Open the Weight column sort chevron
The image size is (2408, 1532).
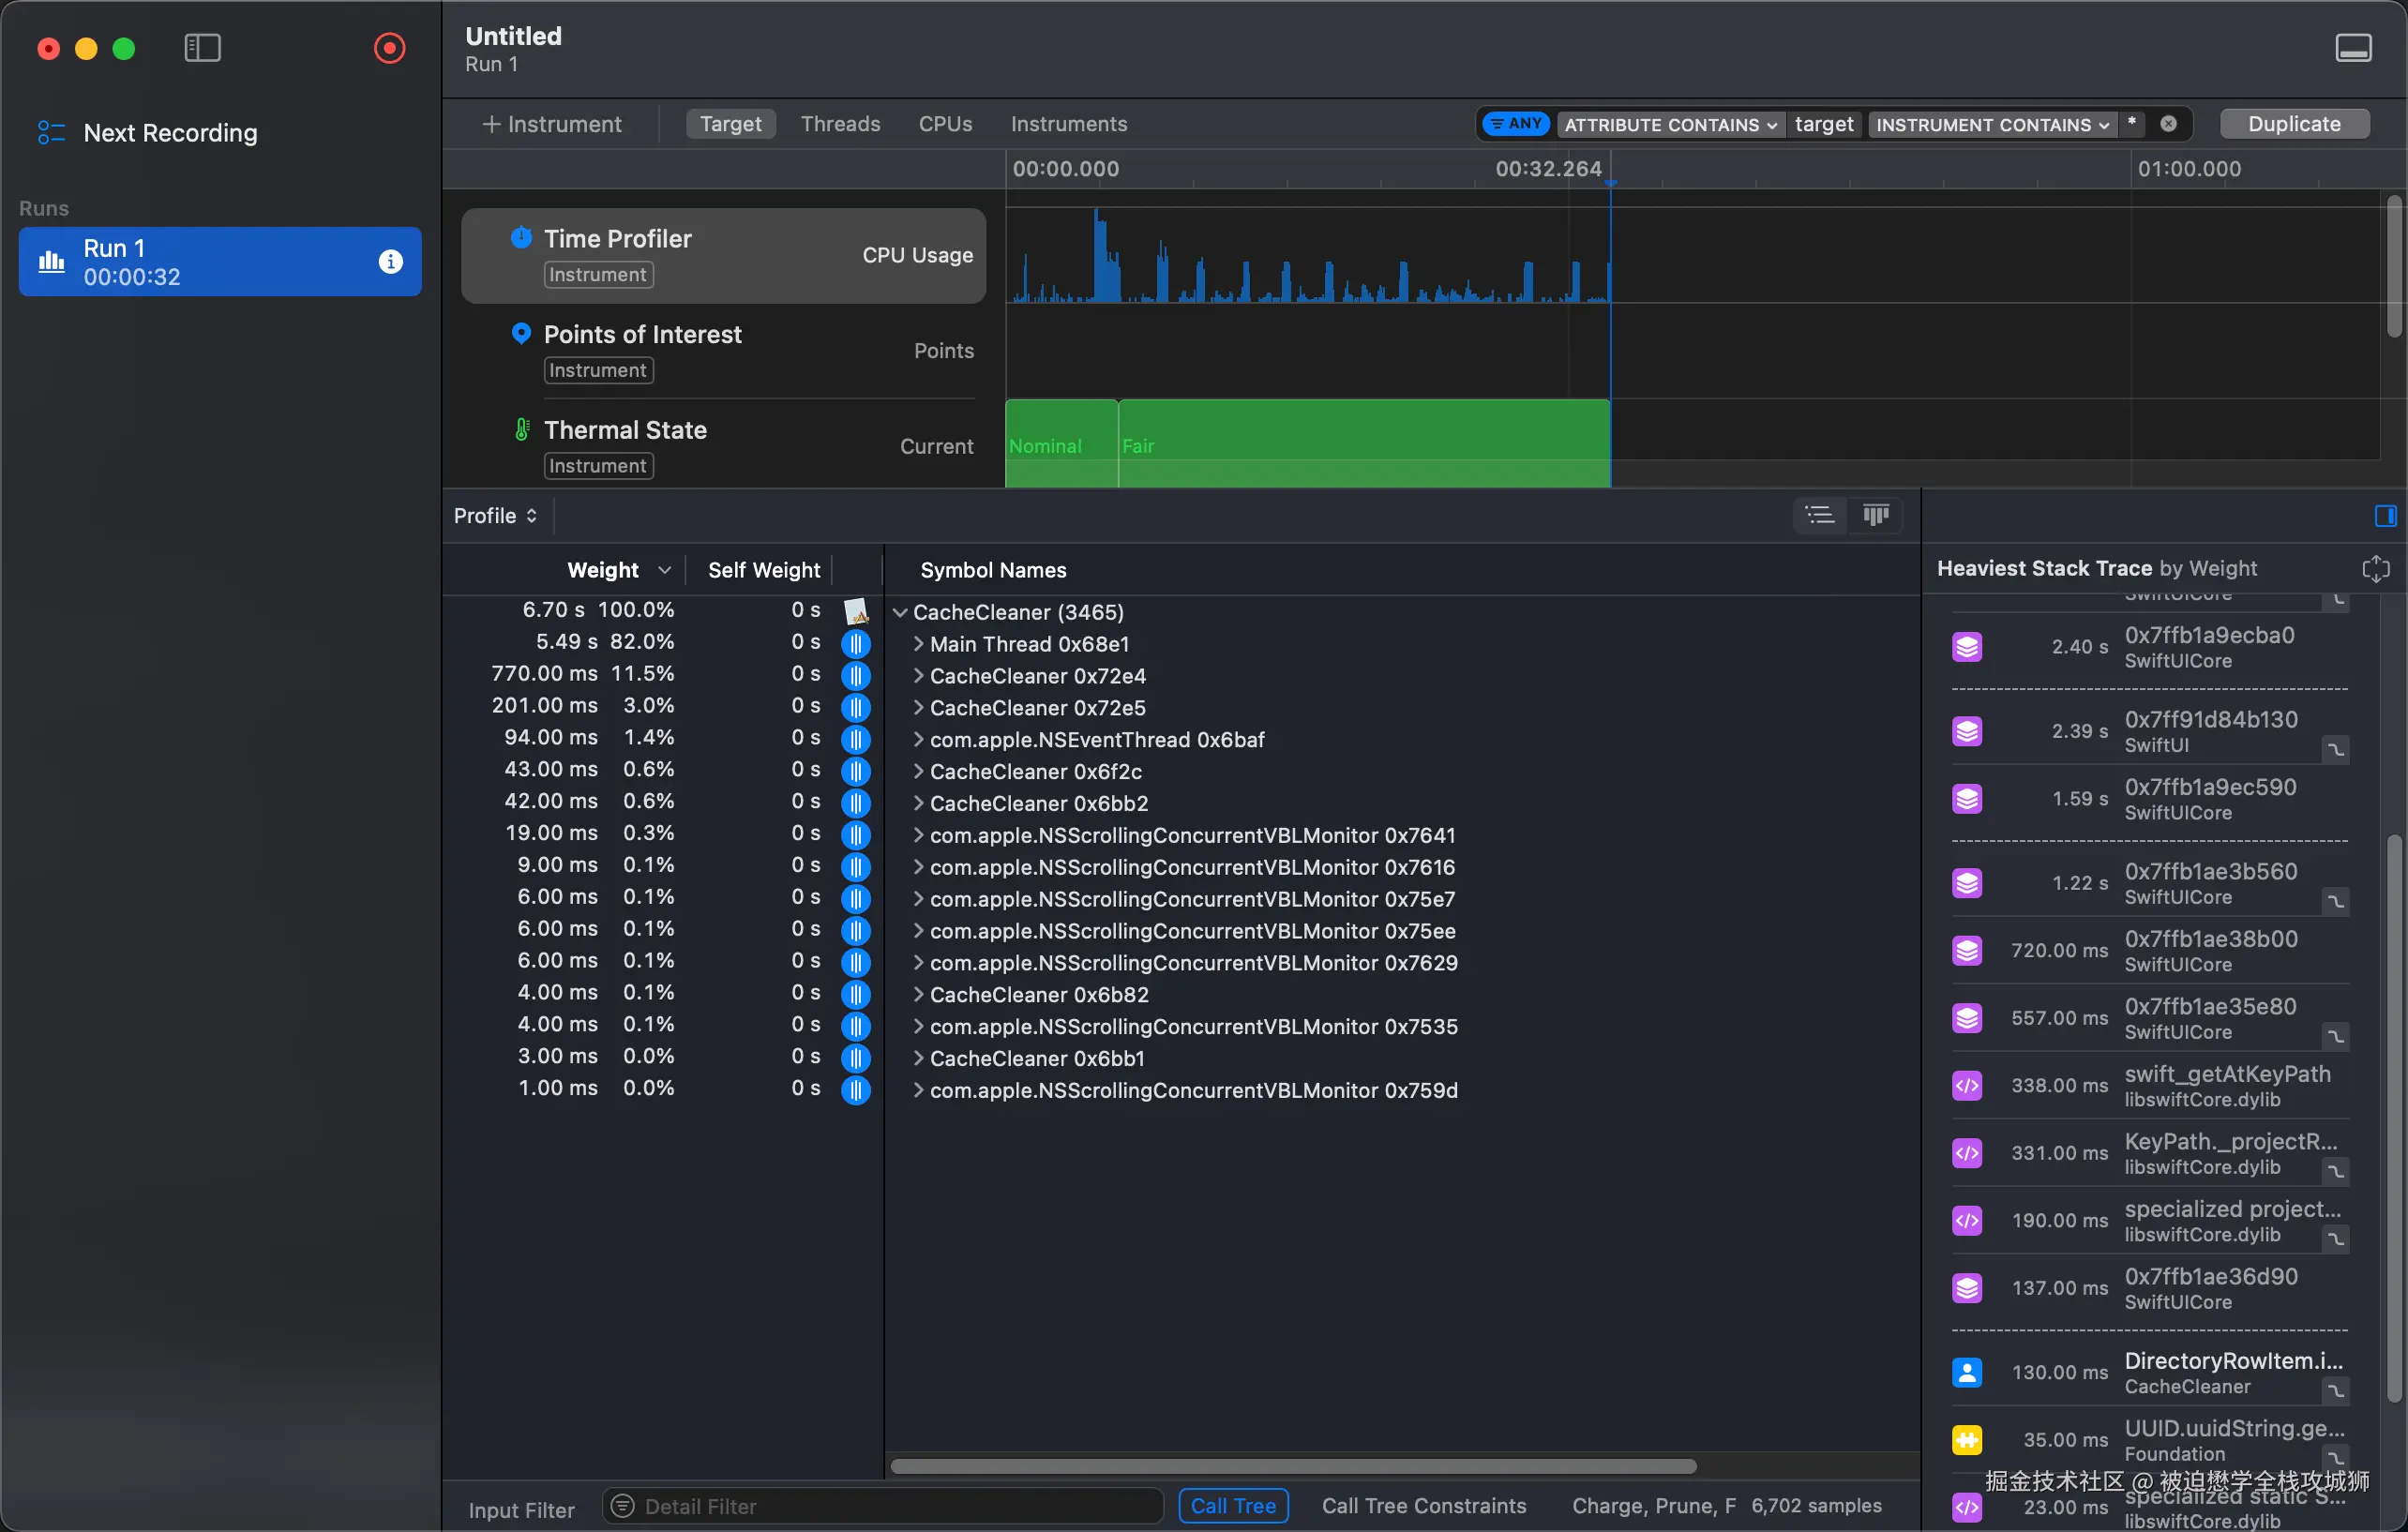pos(664,570)
